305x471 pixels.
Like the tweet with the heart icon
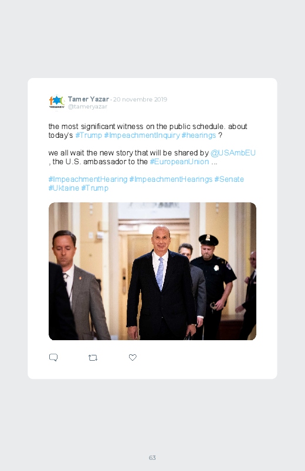tap(133, 357)
